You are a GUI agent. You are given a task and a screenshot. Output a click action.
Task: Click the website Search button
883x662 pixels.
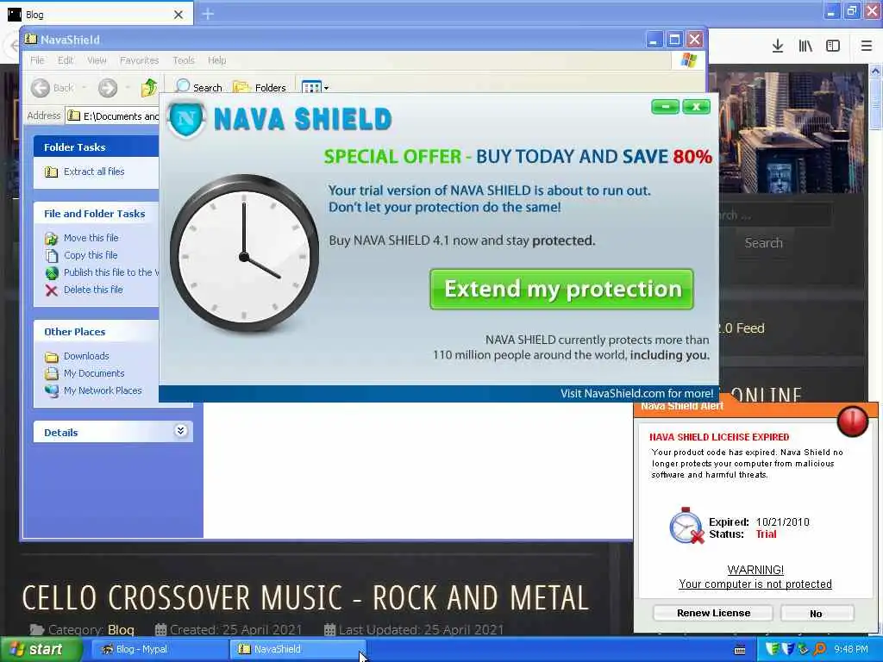click(x=764, y=243)
